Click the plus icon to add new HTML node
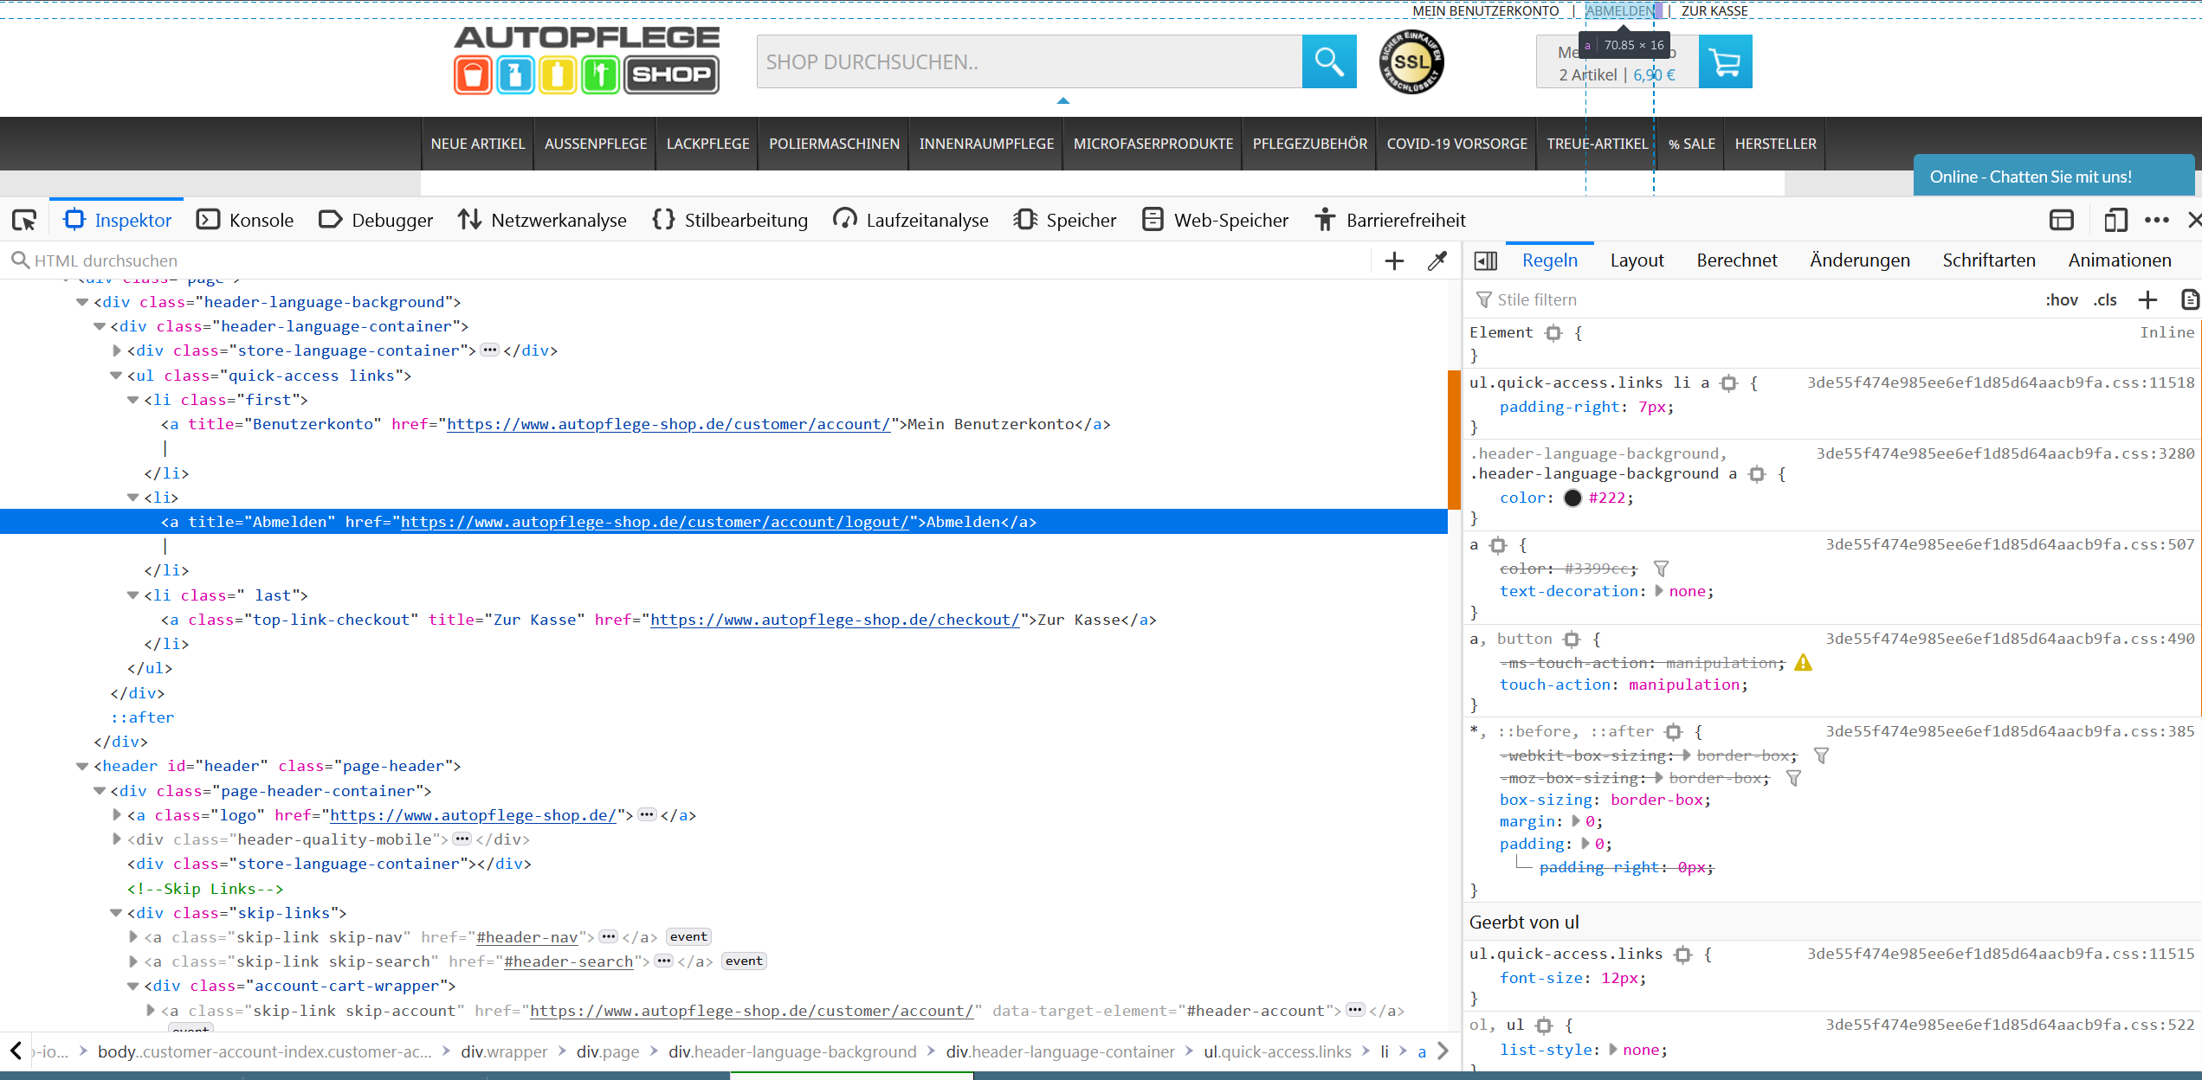The width and height of the screenshot is (2202, 1080). coord(1394,261)
